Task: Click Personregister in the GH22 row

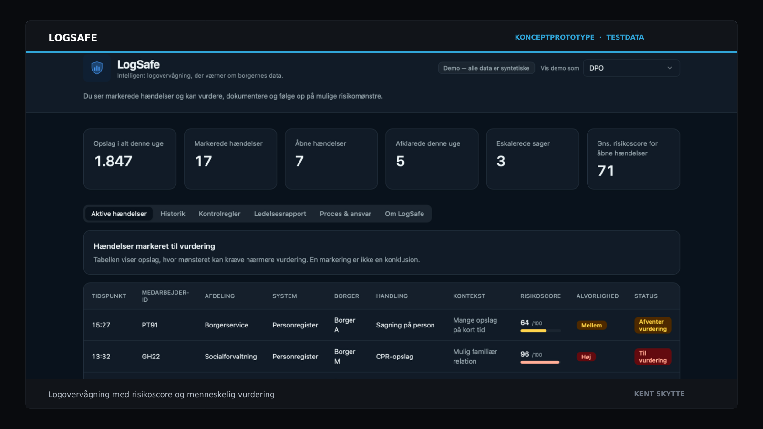Action: 295,357
